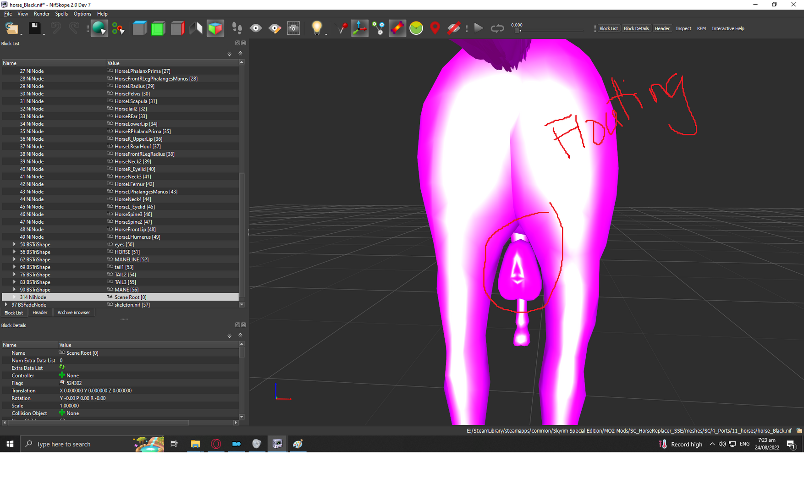Toggle animation Loop button

point(497,28)
